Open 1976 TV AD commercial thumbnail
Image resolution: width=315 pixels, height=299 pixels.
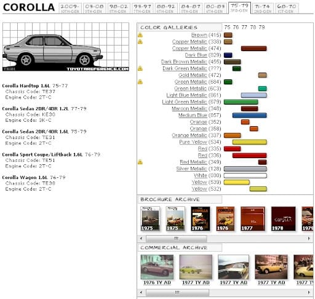point(157,267)
